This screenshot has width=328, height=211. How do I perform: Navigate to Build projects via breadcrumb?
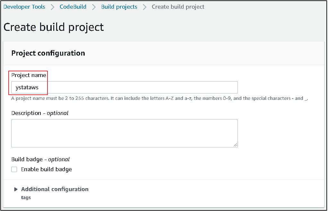tap(119, 6)
